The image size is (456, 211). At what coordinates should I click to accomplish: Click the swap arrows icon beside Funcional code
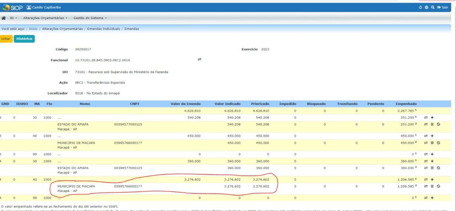pos(199,60)
